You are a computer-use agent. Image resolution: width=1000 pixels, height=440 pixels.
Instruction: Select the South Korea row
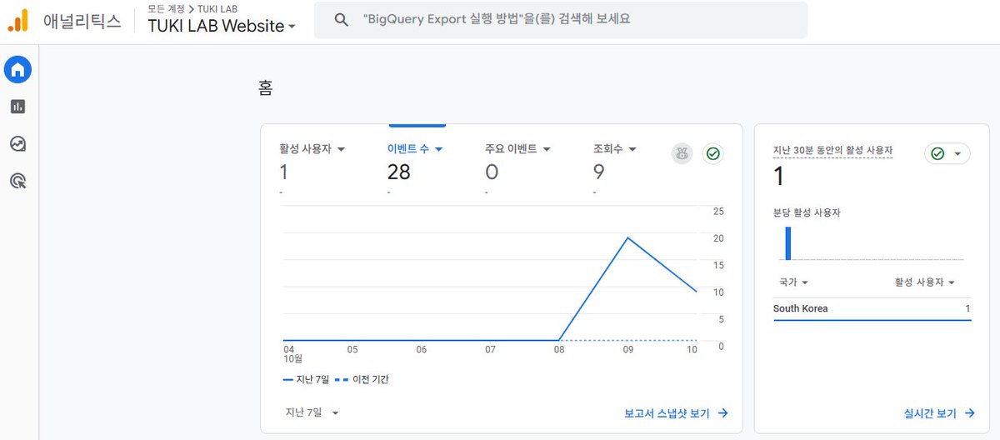point(872,309)
